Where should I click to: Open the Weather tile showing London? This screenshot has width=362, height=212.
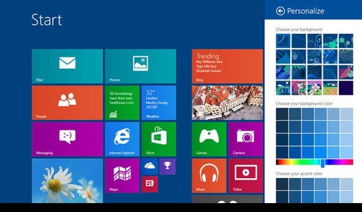point(158,103)
